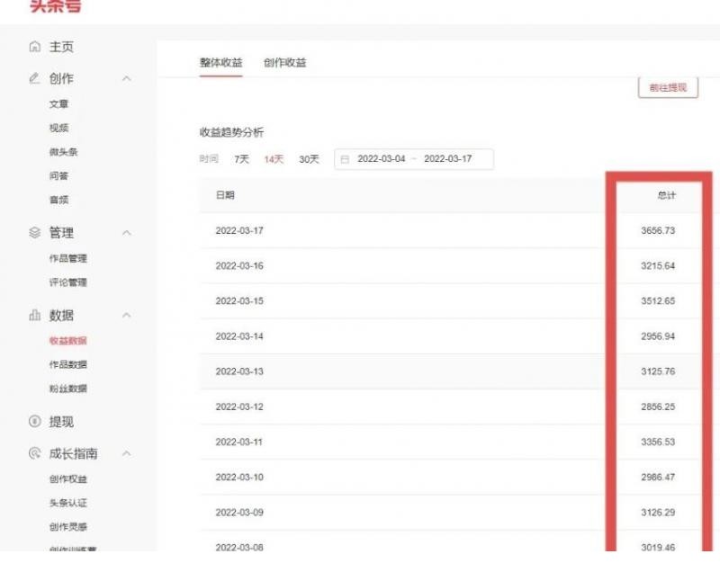
Task: Switch to the 整体收益 tab
Action: pyautogui.click(x=220, y=63)
